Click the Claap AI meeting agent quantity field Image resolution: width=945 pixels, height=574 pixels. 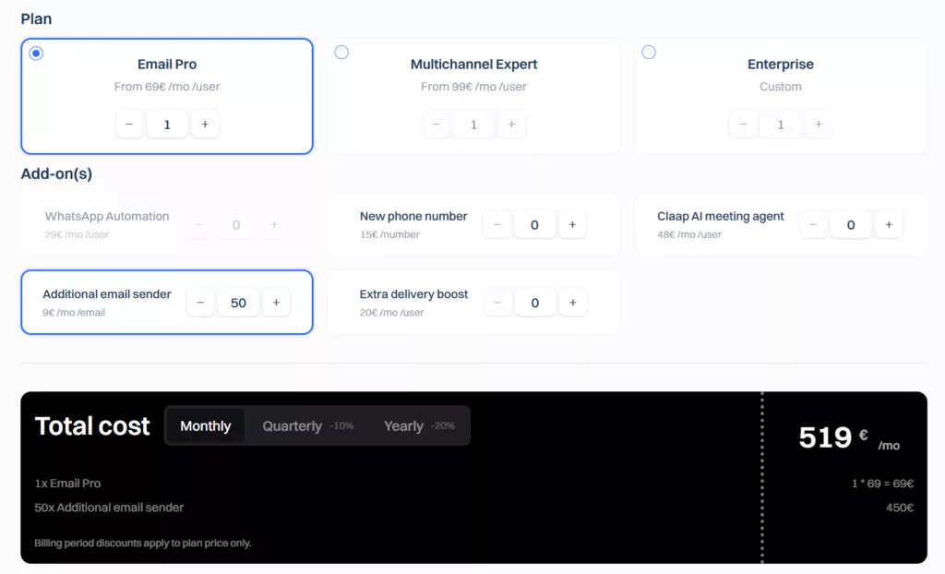click(851, 224)
